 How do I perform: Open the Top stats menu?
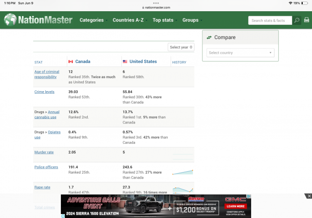pyautogui.click(x=164, y=20)
